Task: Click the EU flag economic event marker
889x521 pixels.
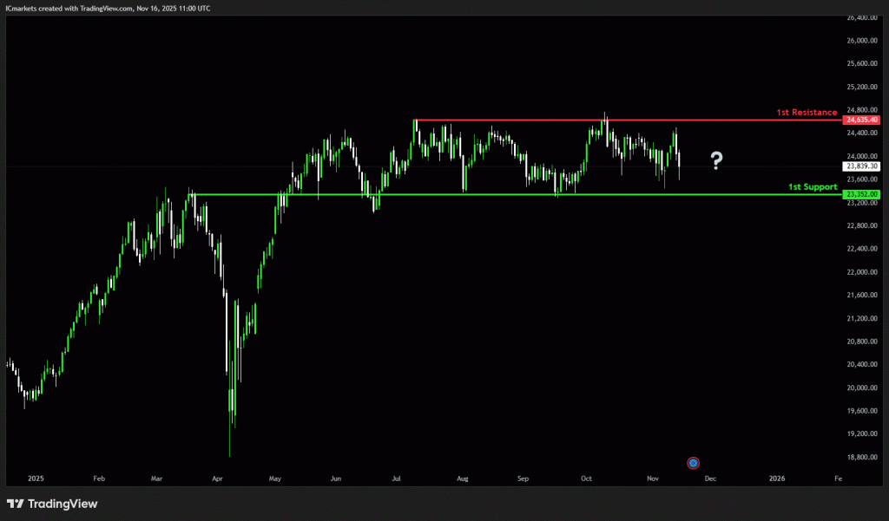Action: click(693, 463)
